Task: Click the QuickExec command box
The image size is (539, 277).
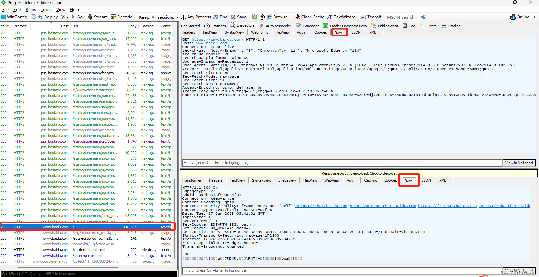Action: tap(89, 274)
